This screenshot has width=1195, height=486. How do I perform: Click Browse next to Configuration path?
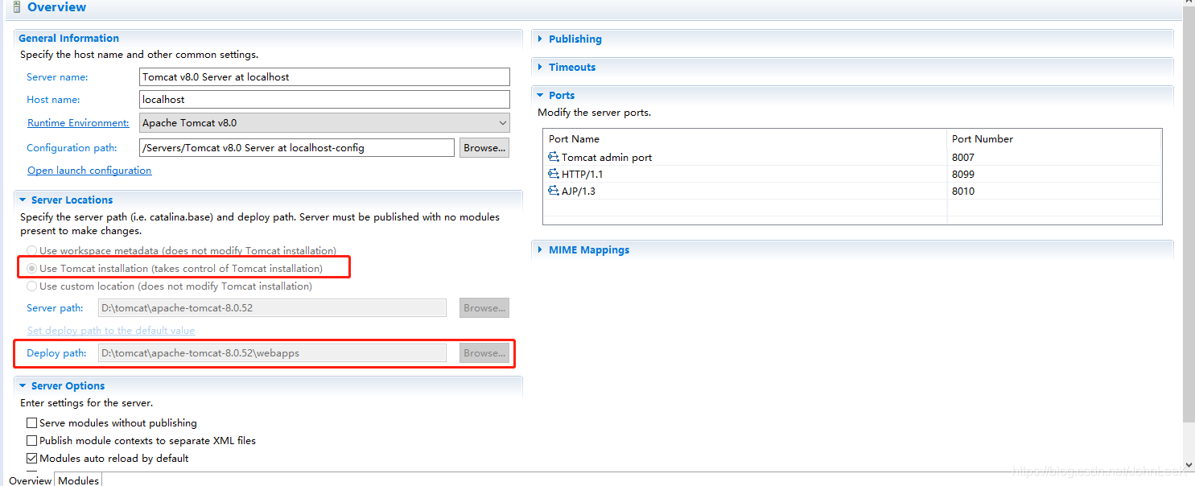484,147
